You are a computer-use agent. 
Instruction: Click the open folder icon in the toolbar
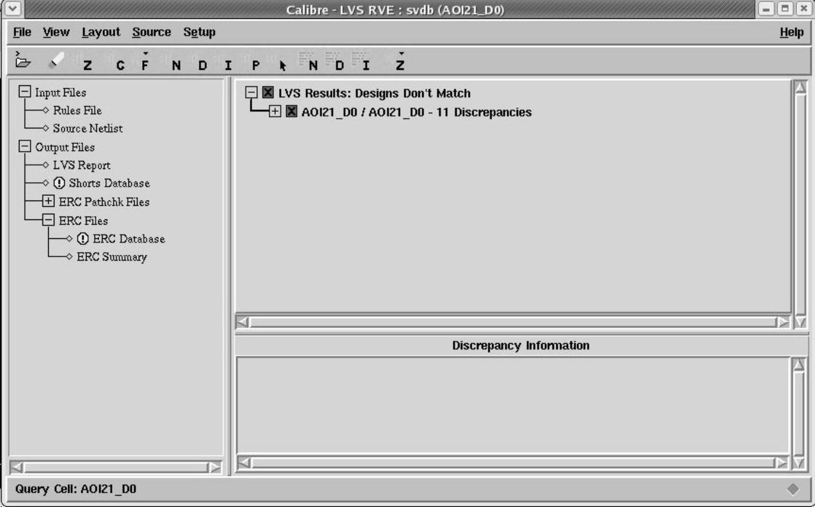(23, 61)
